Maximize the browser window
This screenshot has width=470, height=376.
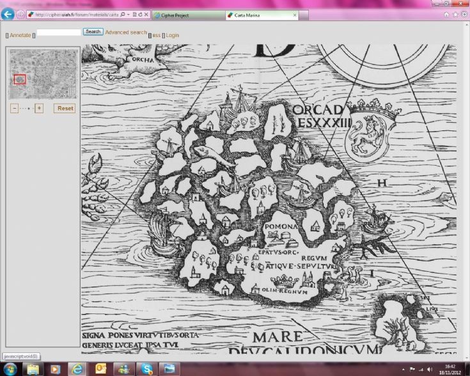446,4
